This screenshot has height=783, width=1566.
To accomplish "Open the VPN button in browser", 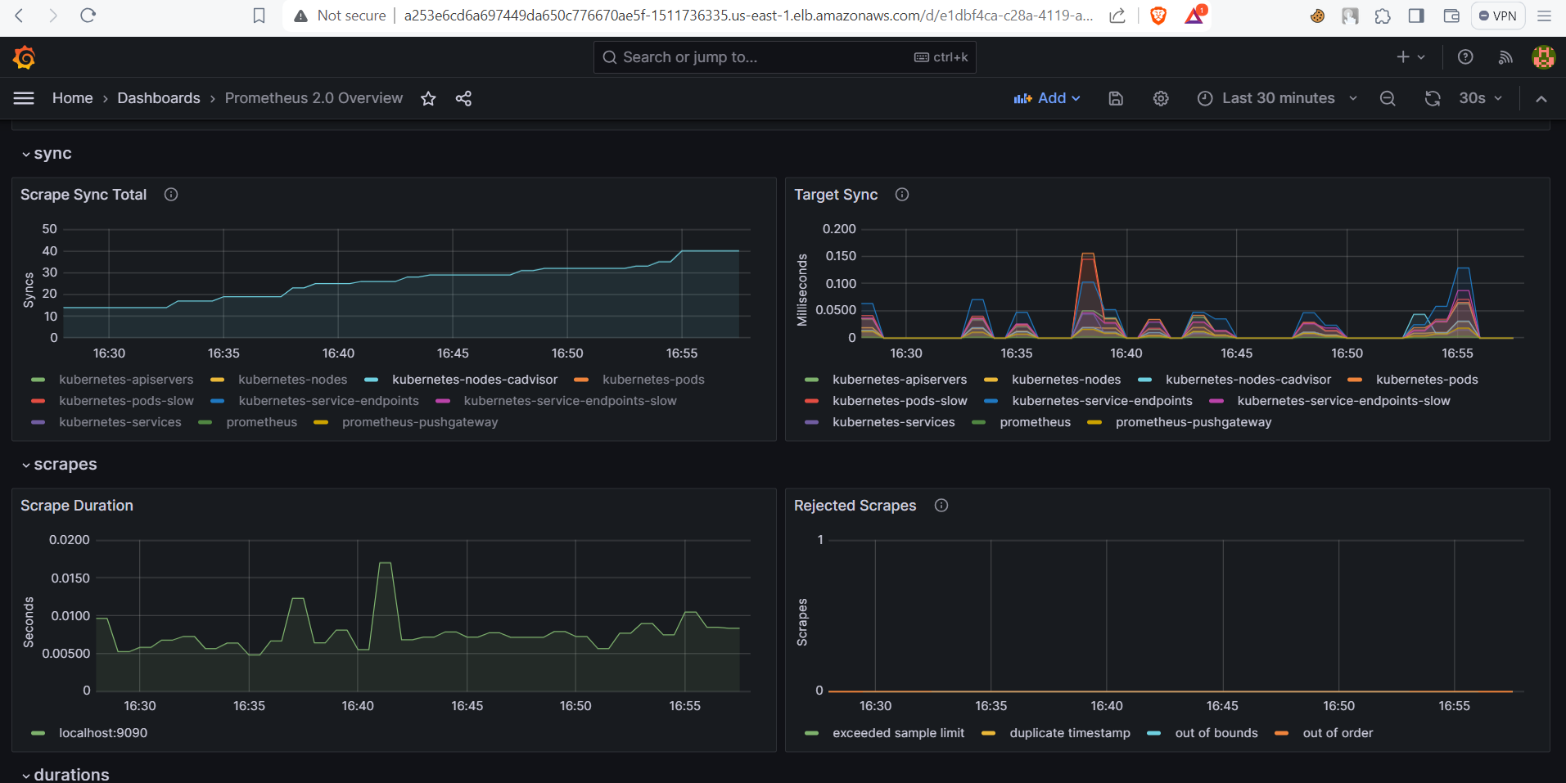I will click(x=1498, y=16).
